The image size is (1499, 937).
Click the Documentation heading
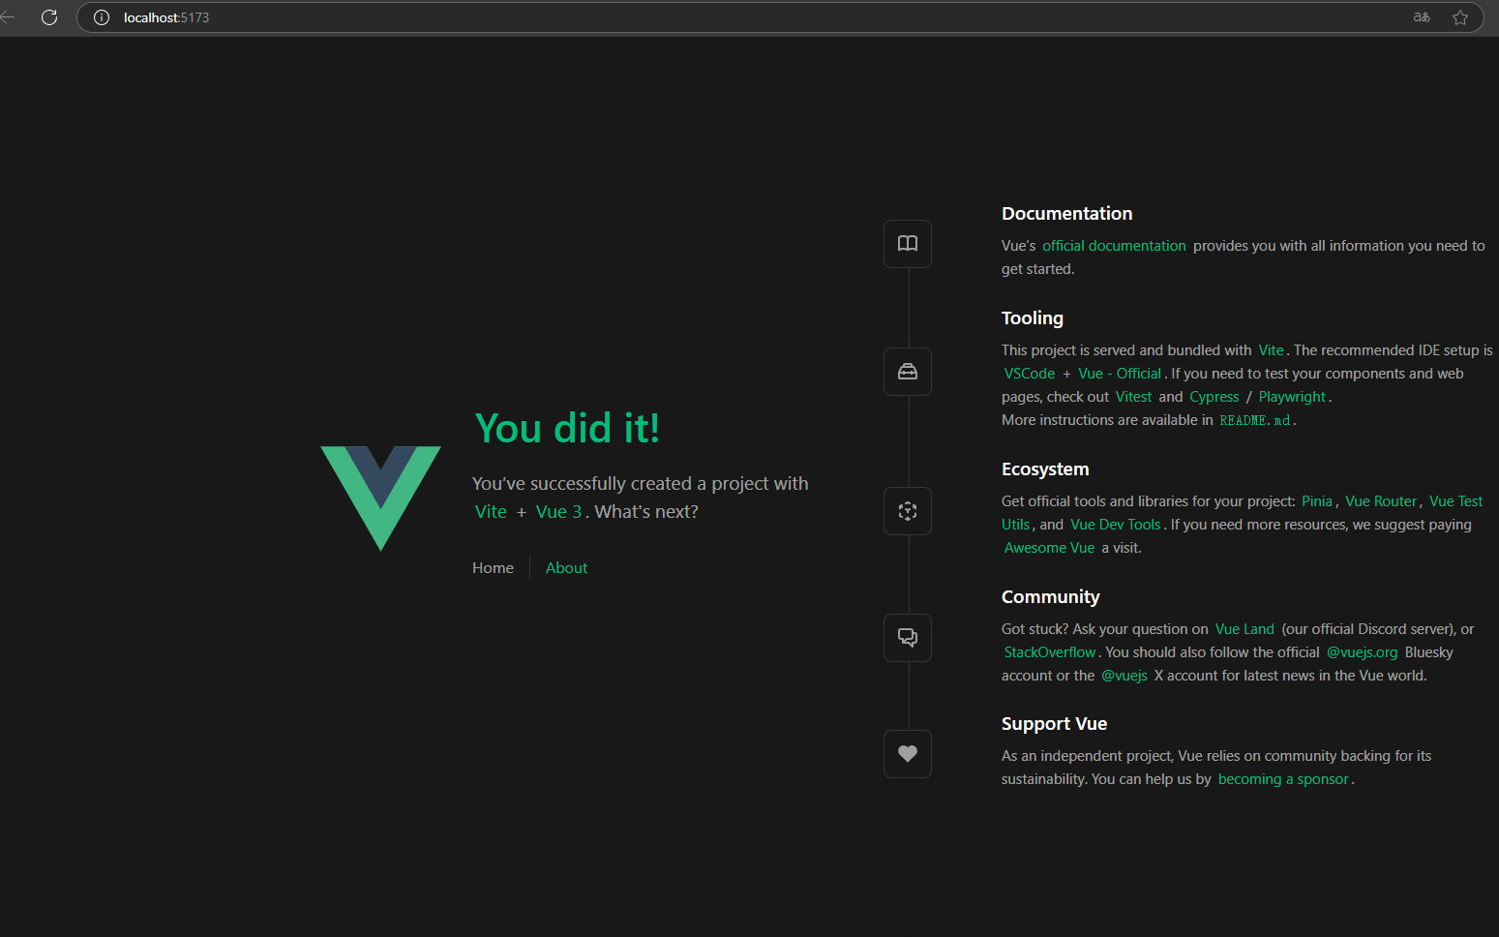point(1066,214)
